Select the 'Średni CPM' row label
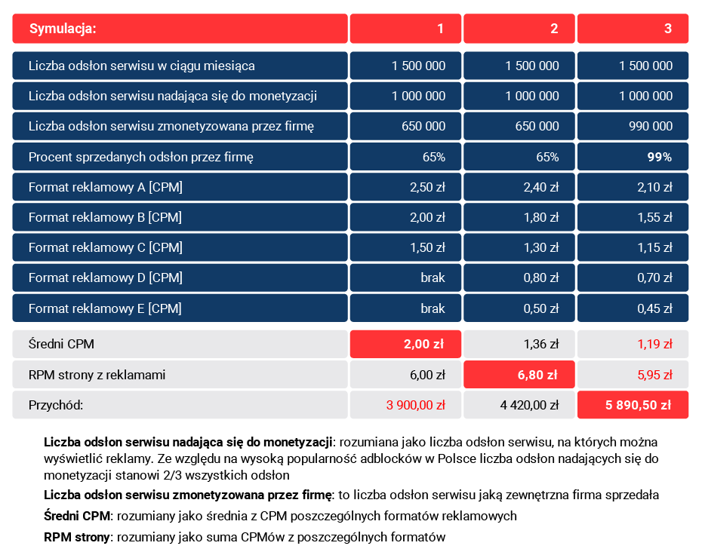 coord(180,345)
